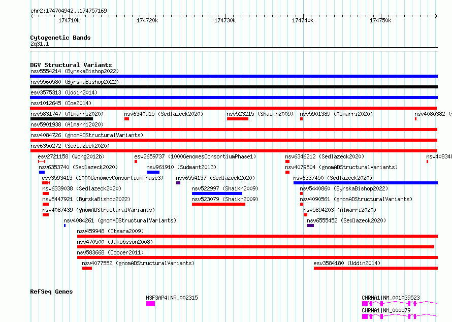Open esv3575313 (Uddin2014) variant label
Image resolution: width=452 pixels, height=322 pixels.
[x=64, y=92]
